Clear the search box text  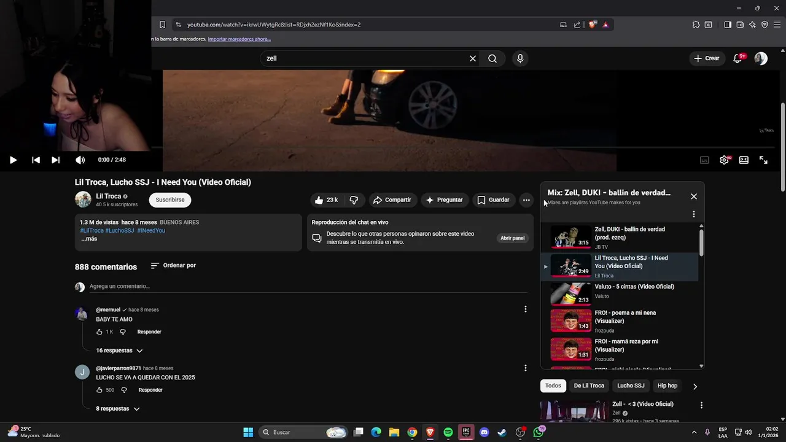click(x=473, y=58)
